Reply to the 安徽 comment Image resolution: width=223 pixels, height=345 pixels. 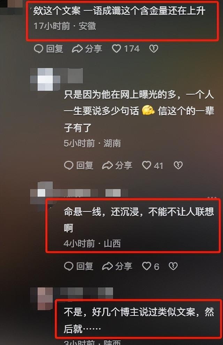click(x=49, y=49)
